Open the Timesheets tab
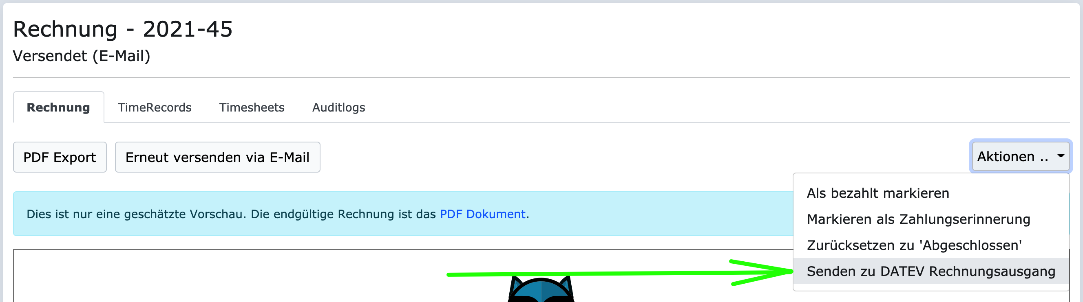The height and width of the screenshot is (302, 1083). (252, 107)
